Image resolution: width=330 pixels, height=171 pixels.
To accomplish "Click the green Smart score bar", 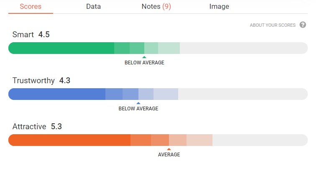I will [63, 48].
